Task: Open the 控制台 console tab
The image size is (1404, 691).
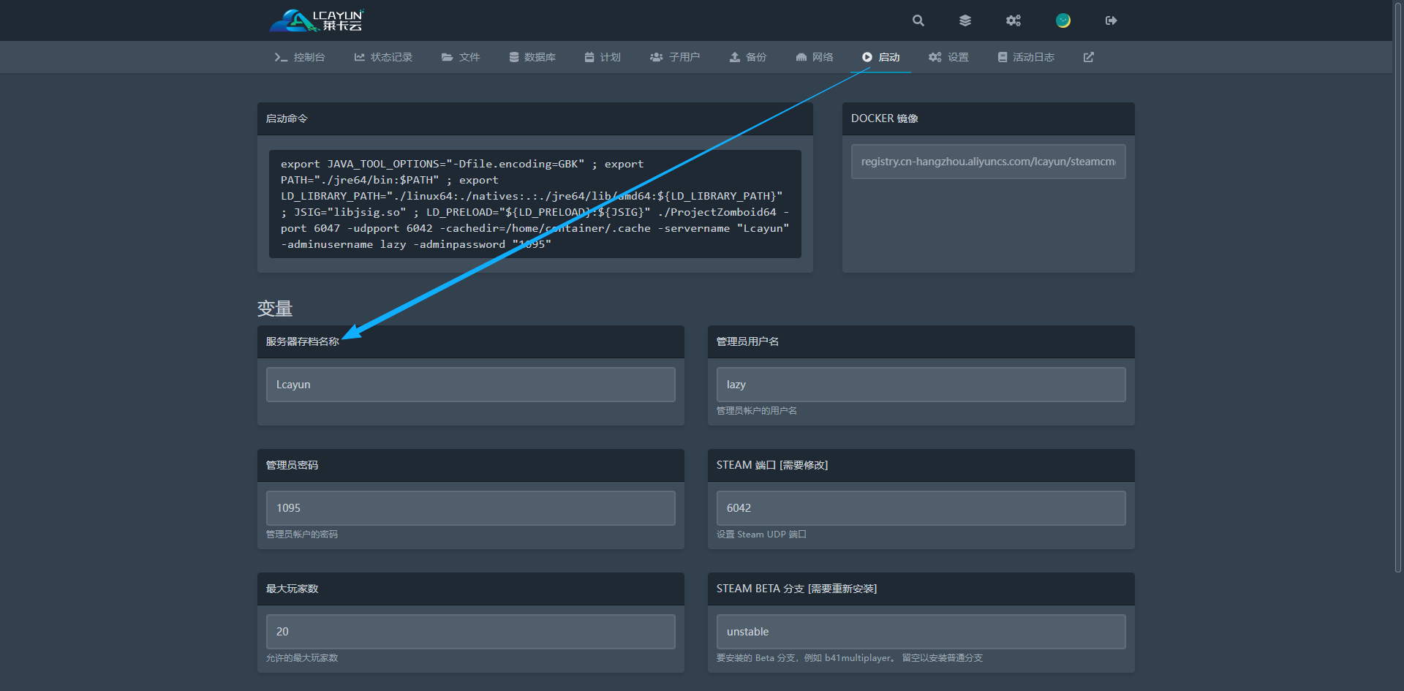Action: pos(300,57)
